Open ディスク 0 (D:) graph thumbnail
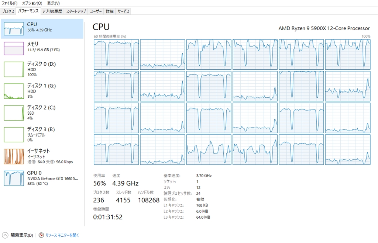378x243 pixels. click(14, 69)
